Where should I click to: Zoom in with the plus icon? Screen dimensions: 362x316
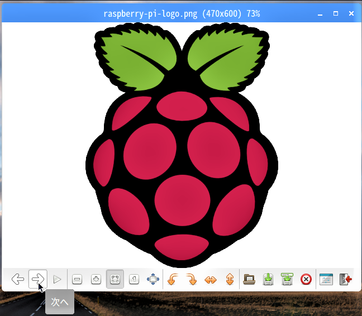tap(96, 279)
